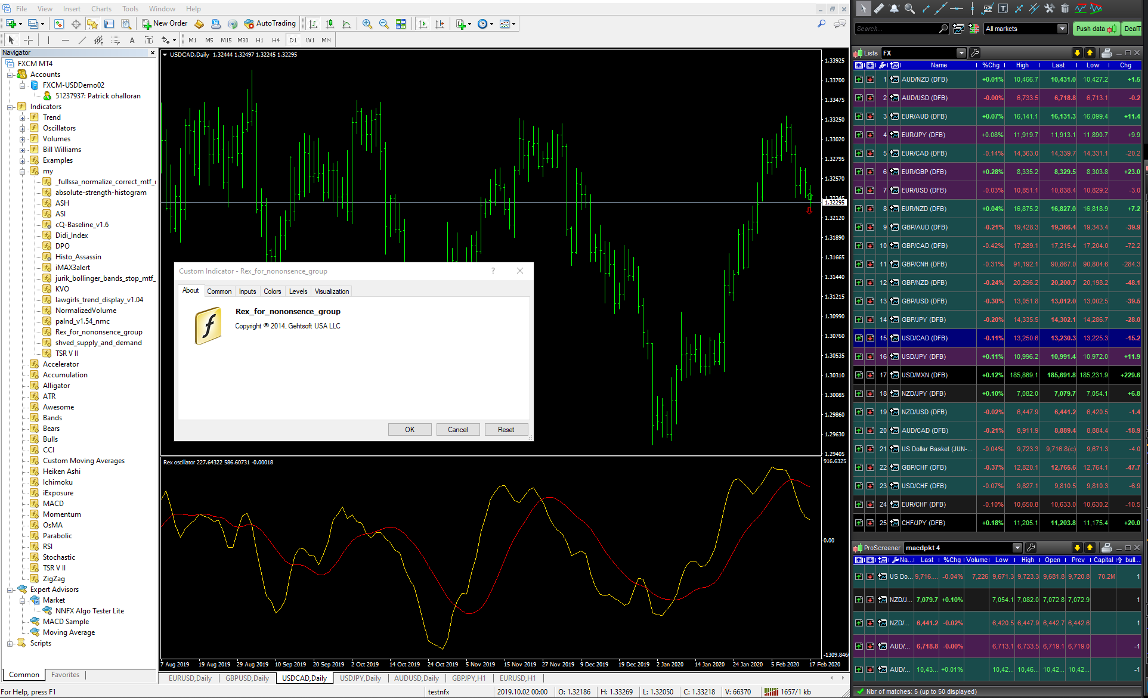Viewport: 1148px width, 698px height.
Task: Click the alert bell icon in ProRealTime toolbar
Action: coord(894,8)
